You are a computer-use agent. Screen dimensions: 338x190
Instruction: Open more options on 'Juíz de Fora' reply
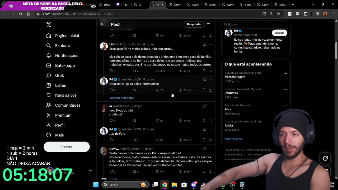210,129
